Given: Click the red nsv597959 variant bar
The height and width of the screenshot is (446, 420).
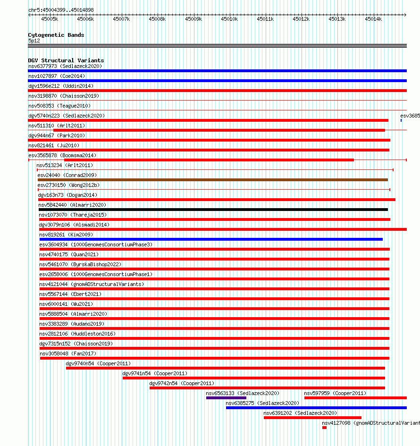Looking at the screenshot, I should pyautogui.click(x=355, y=398).
